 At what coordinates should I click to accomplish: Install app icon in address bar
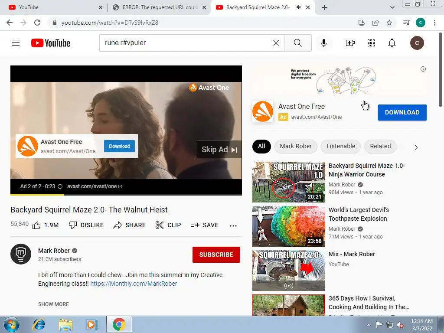pos(361,23)
